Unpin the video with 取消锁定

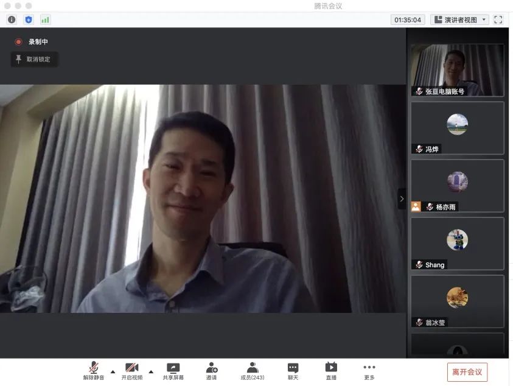[x=35, y=59]
